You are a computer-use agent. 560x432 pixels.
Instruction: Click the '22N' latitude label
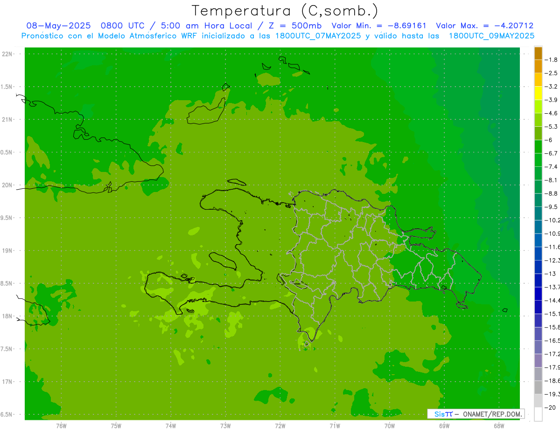[7, 54]
